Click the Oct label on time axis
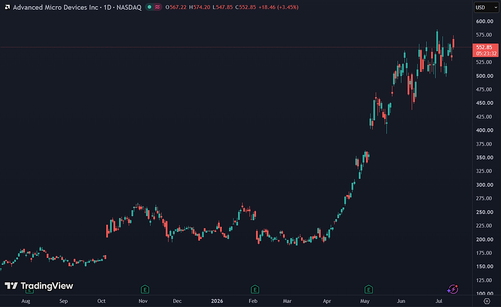501x307 pixels. (x=101, y=301)
